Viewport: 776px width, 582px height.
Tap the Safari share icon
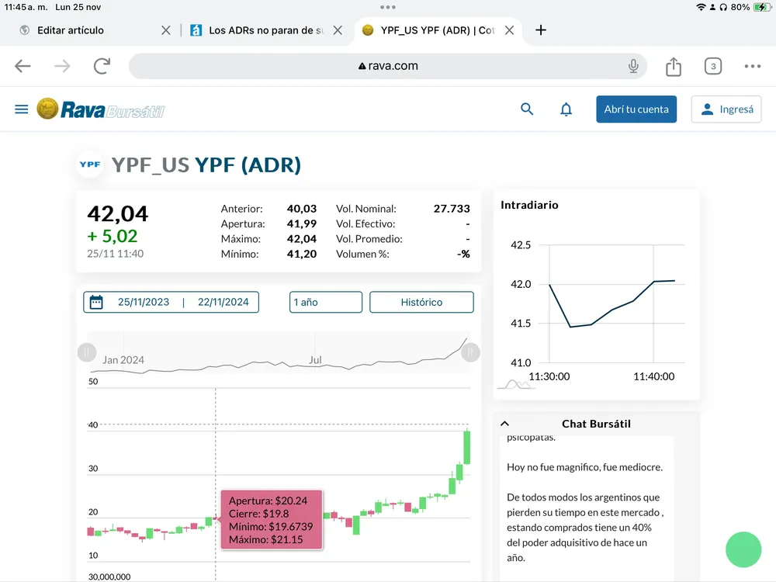[x=674, y=67]
